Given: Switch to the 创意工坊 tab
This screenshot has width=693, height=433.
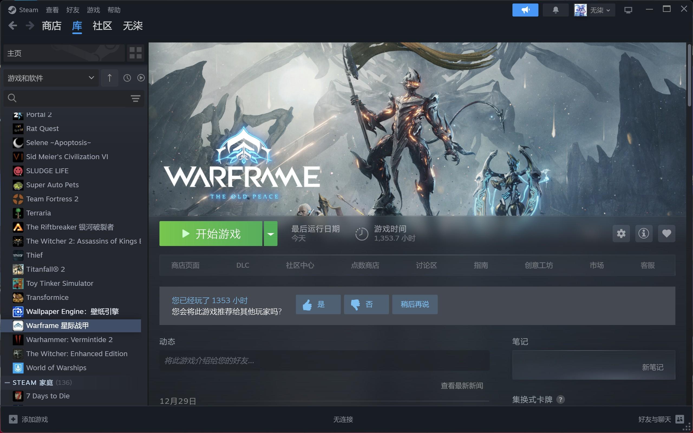Looking at the screenshot, I should [538, 265].
